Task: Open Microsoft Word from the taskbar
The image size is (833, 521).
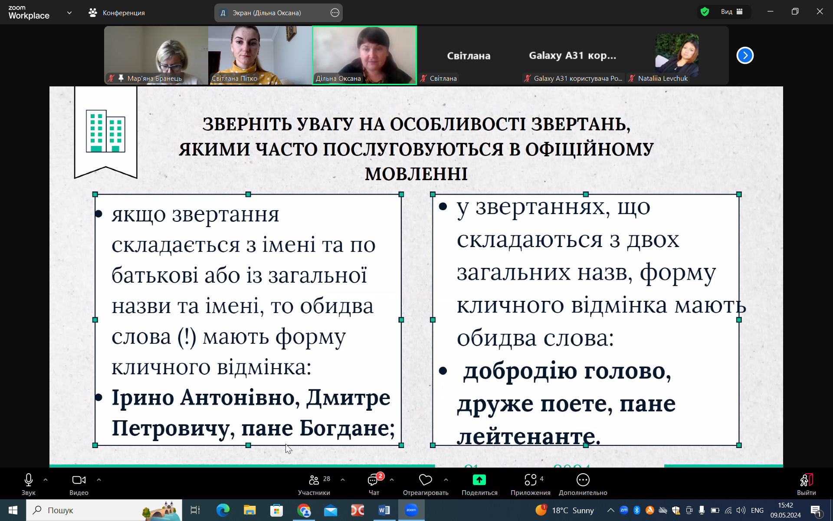Action: (x=384, y=510)
